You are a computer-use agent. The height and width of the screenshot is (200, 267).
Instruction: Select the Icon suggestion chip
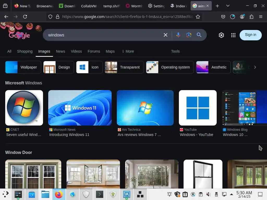click(x=89, y=67)
